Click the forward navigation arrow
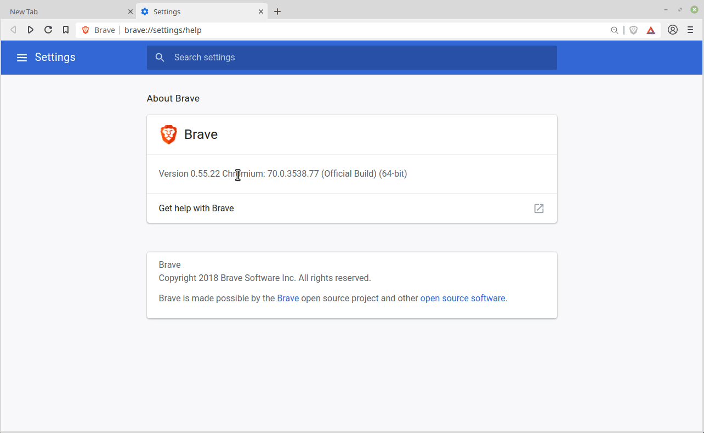This screenshot has height=433, width=704. (30, 30)
